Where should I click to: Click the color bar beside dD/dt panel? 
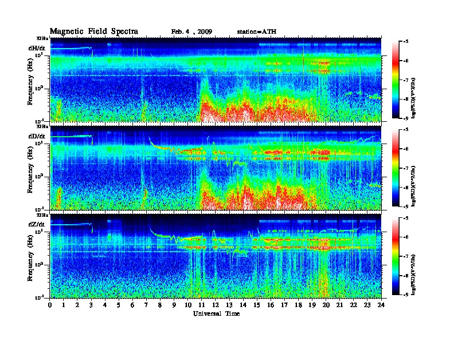coord(396,168)
